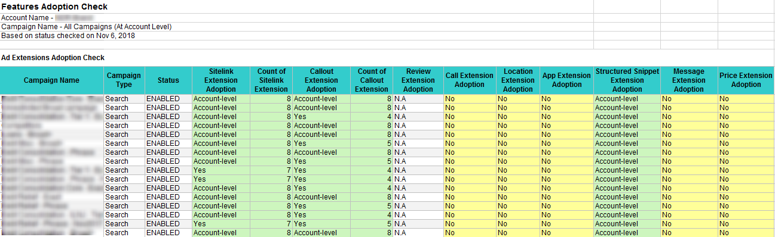
Task: Select 'Callout Extension Adoption' header cell
Action: tap(321, 80)
